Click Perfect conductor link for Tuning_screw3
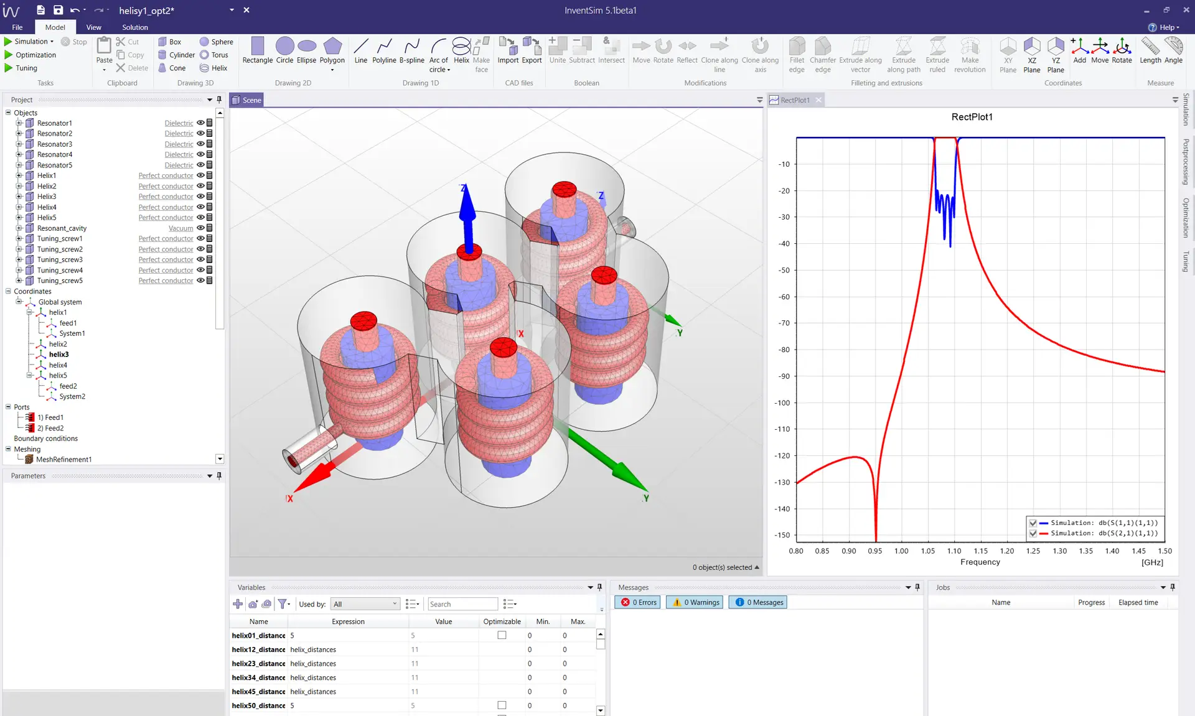Screen dimensions: 1195x716 166,259
